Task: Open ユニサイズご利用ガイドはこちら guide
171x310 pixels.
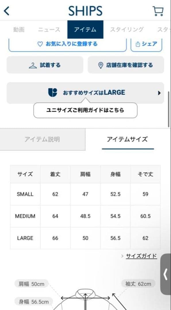Action: [85, 110]
